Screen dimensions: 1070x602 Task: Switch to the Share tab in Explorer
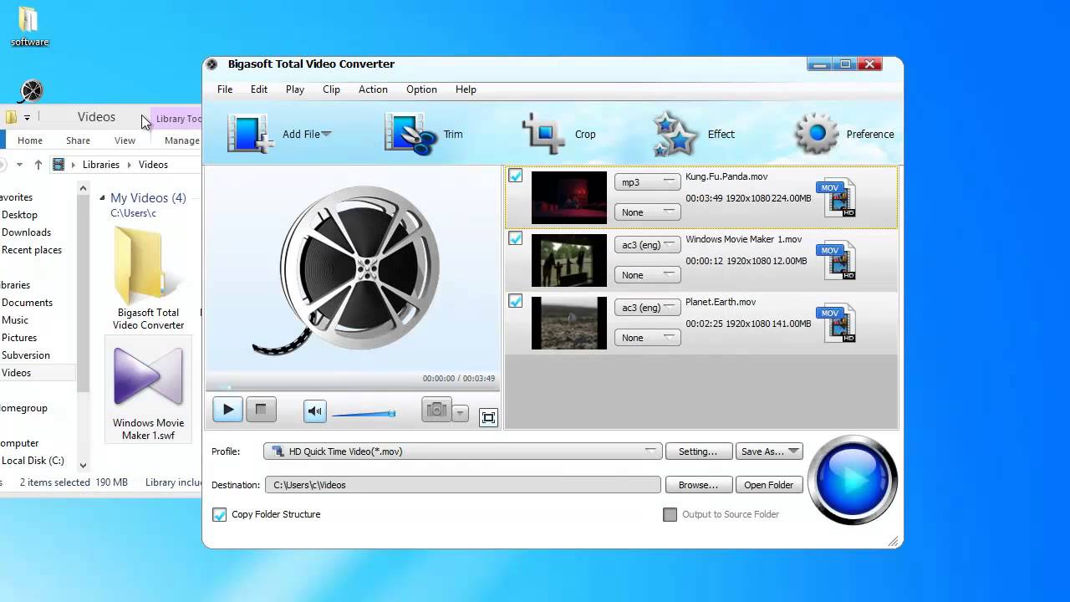coord(78,140)
